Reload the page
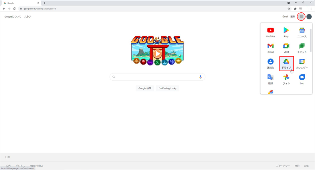The width and height of the screenshot is (315, 170). click(14, 9)
